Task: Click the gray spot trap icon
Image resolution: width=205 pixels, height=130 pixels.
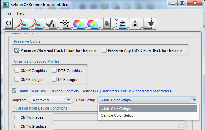Action: coord(107,23)
